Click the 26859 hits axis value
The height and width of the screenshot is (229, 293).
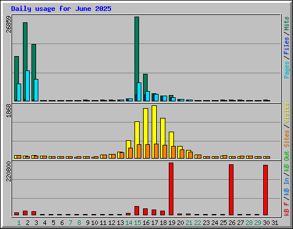pos(9,24)
